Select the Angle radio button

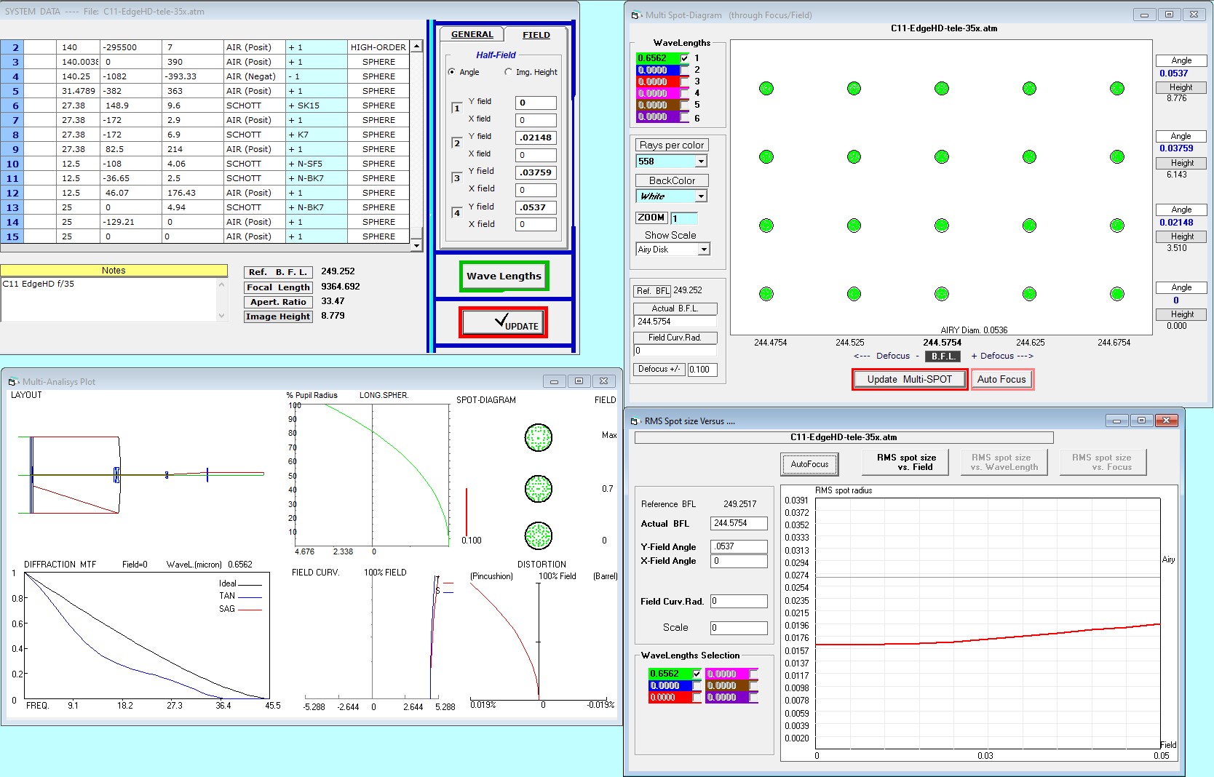coord(452,72)
